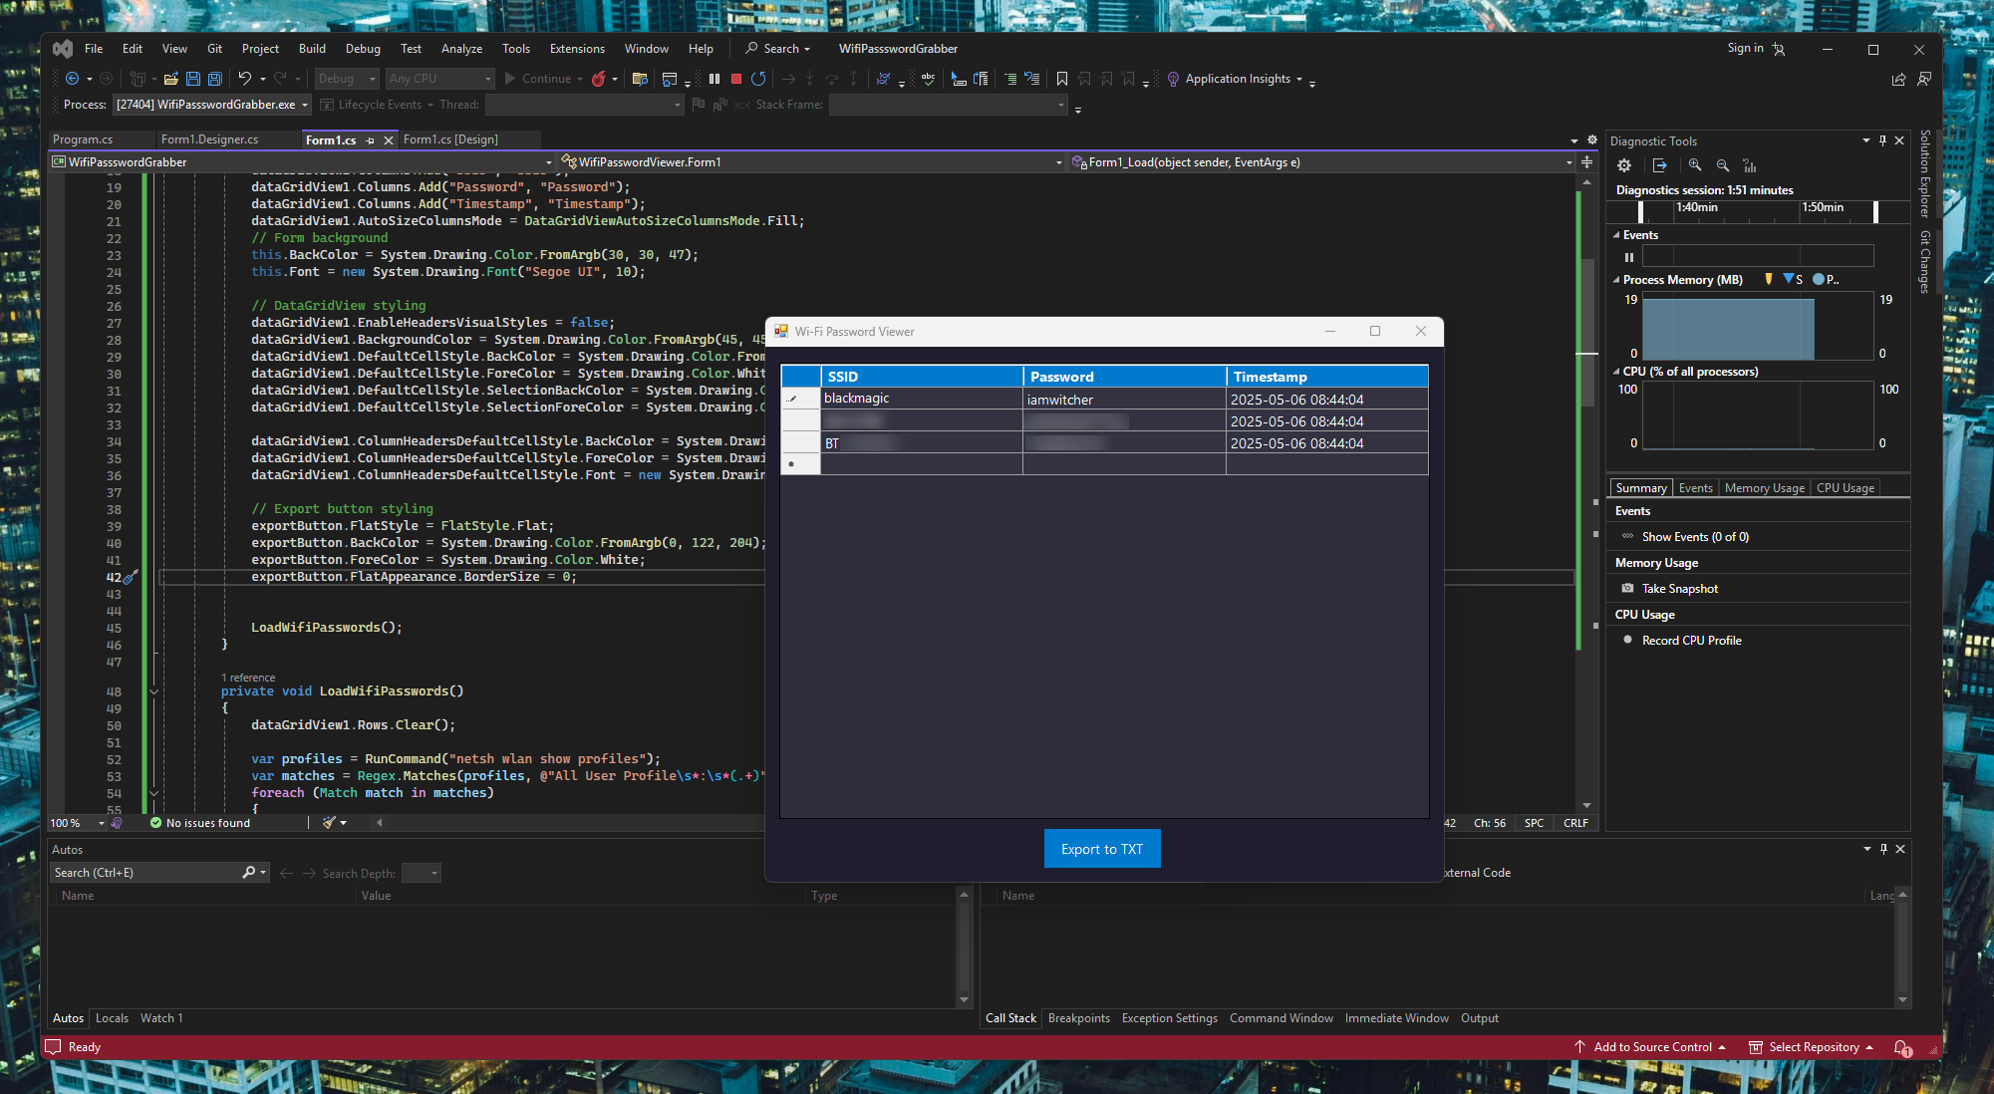Collapse the LoadWifiPasswords method region

click(152, 691)
